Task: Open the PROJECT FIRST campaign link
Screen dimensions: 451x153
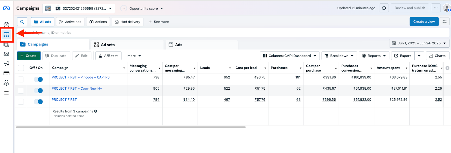Action: click(x=64, y=99)
